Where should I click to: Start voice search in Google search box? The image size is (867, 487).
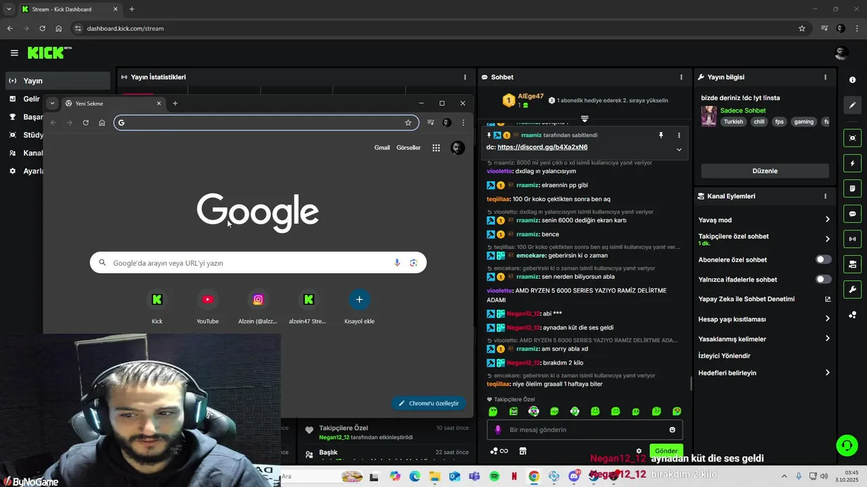(x=397, y=263)
